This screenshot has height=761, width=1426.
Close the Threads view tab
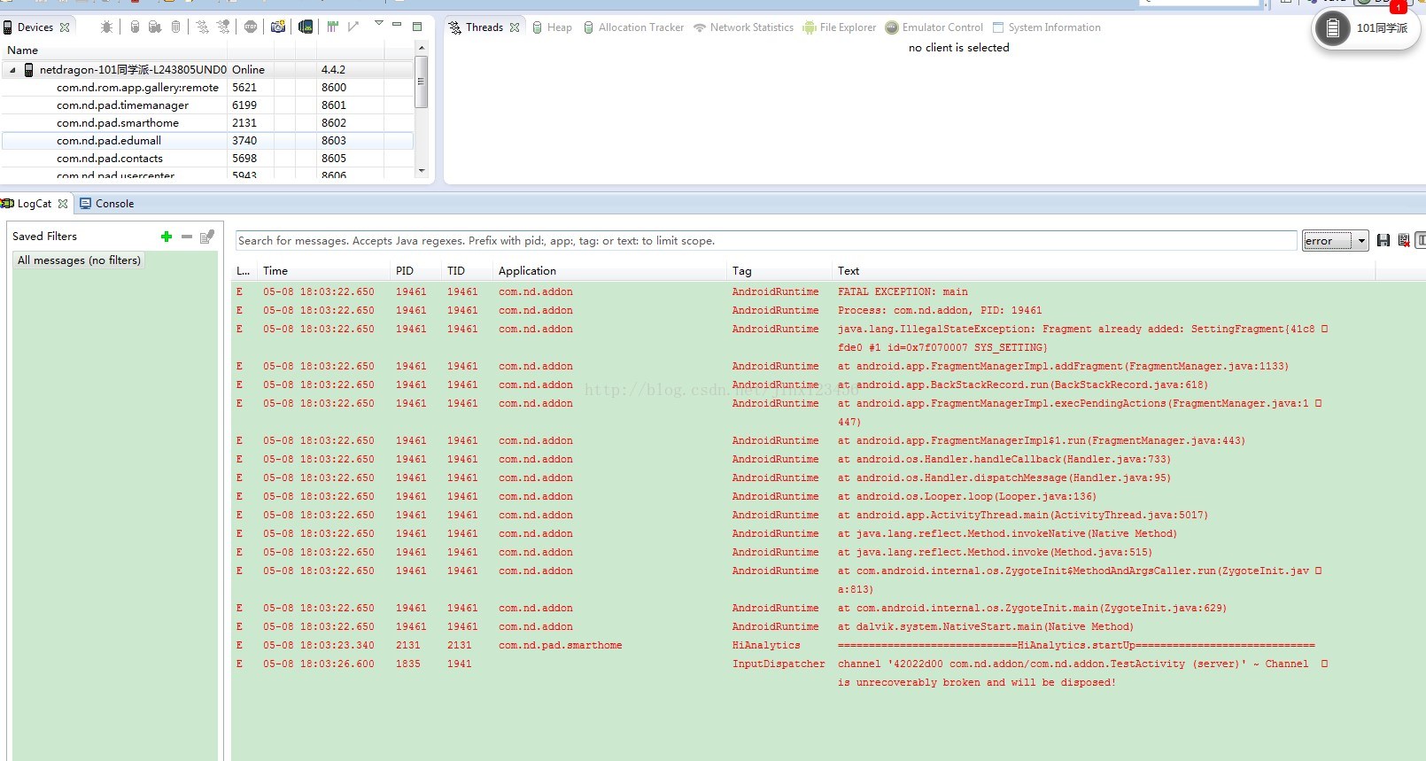(515, 27)
